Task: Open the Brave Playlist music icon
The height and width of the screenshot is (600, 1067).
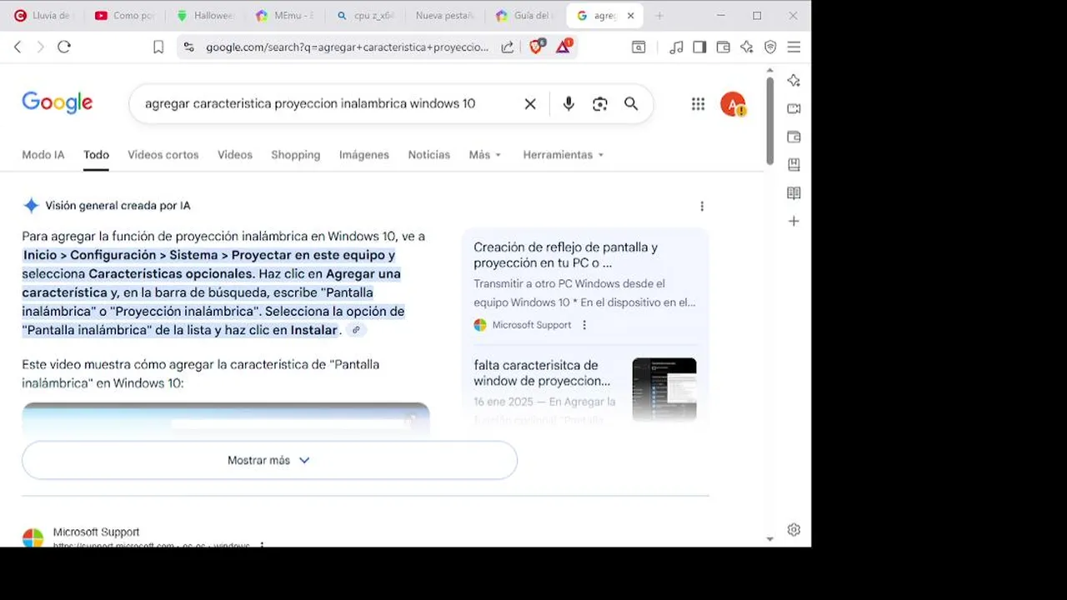Action: (677, 47)
